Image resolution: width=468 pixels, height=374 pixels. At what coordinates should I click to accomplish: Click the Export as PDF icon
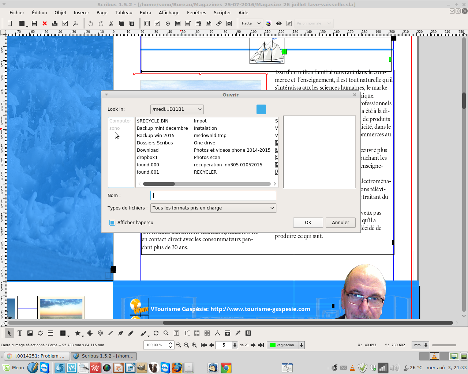(x=75, y=23)
